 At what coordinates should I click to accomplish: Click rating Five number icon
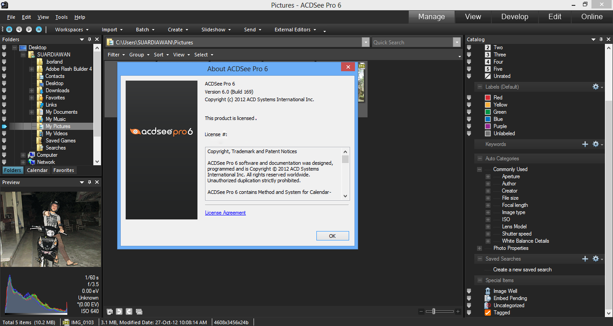488,69
